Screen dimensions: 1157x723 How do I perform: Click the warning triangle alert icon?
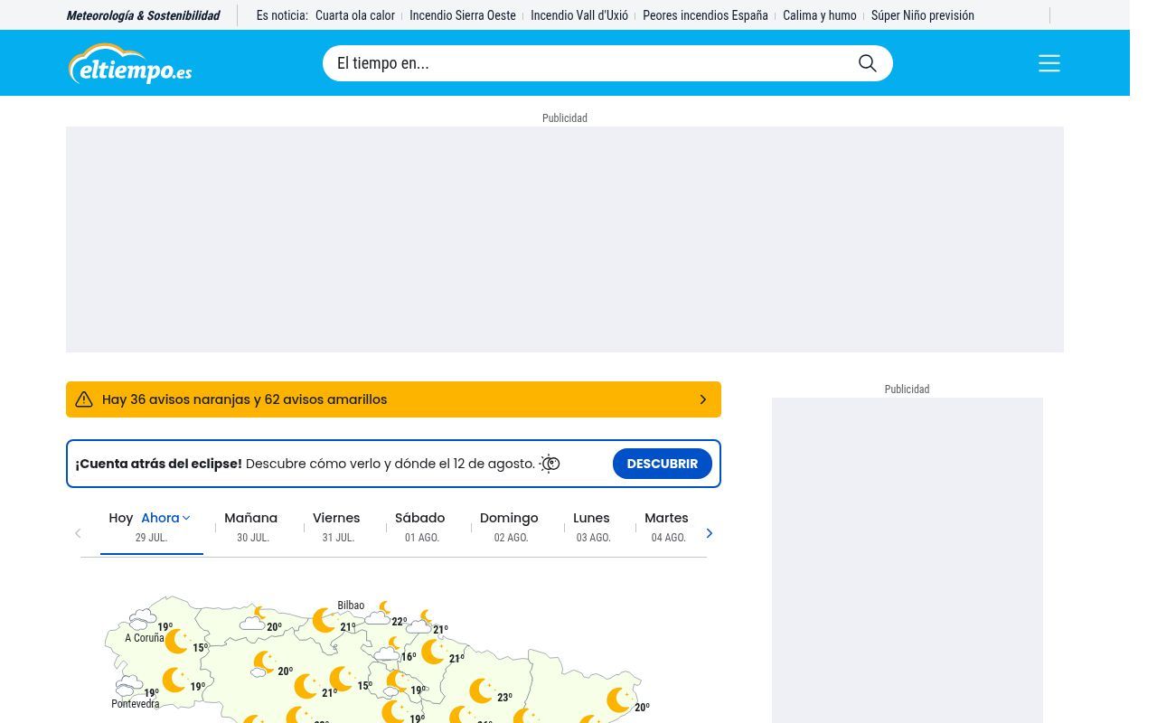84,399
